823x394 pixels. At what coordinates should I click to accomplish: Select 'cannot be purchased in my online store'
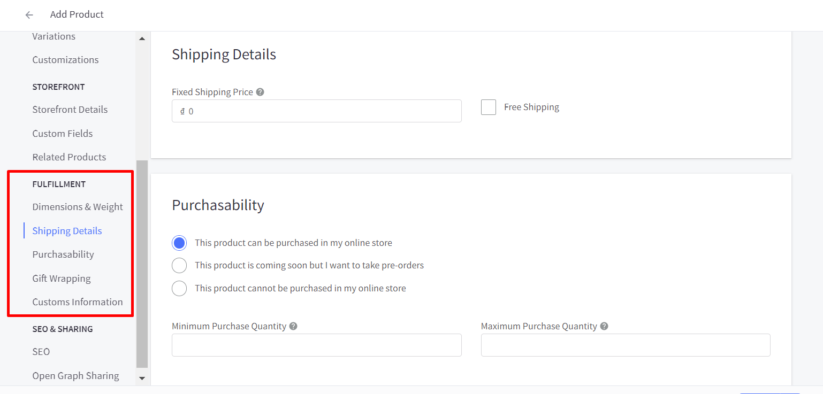[179, 289]
